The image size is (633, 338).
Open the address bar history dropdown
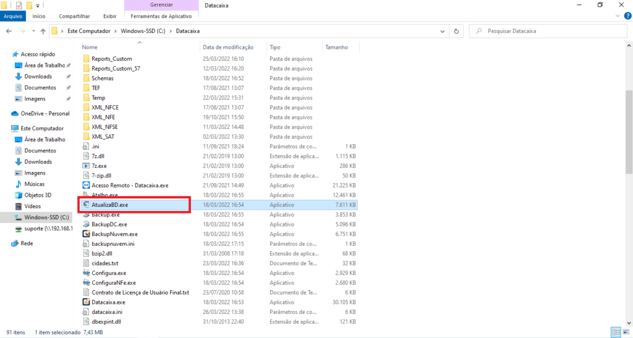point(443,30)
